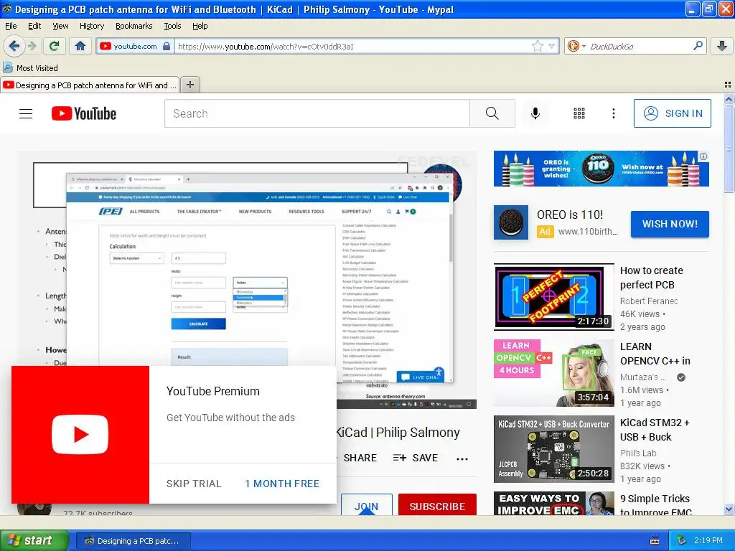This screenshot has width=735, height=551.
Task: Click 1 MONTH FREE in Premium popup
Action: [281, 484]
